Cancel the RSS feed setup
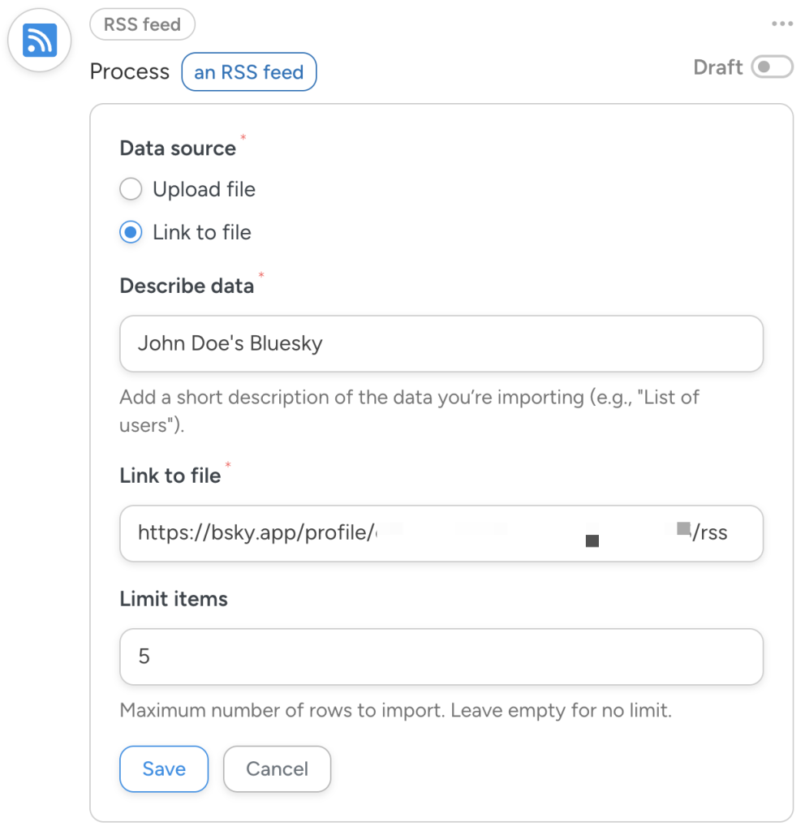 (x=277, y=769)
